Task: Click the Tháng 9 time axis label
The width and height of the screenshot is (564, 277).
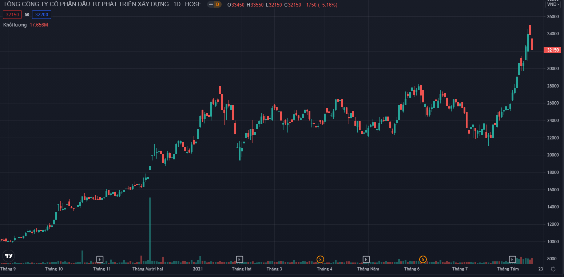Action: (x=8, y=269)
